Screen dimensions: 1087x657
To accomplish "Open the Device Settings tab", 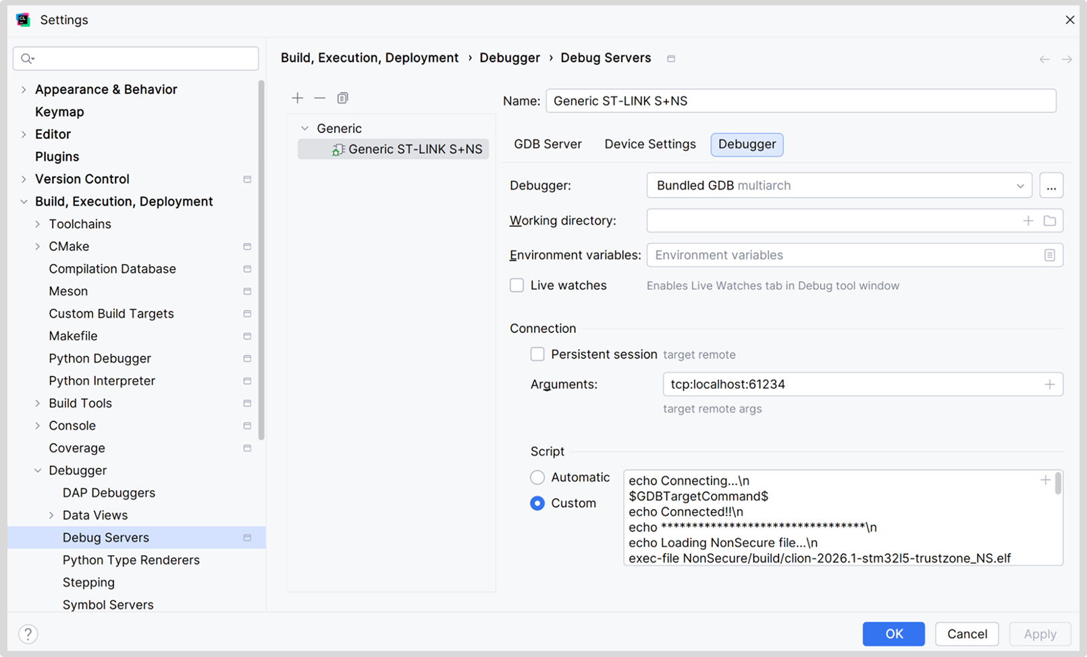I will point(649,144).
